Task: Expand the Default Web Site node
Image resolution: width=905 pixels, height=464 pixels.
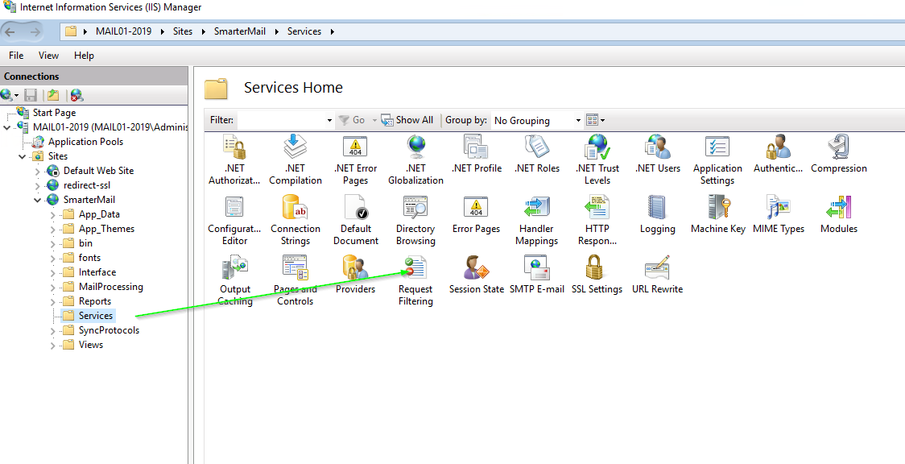Action: 38,171
